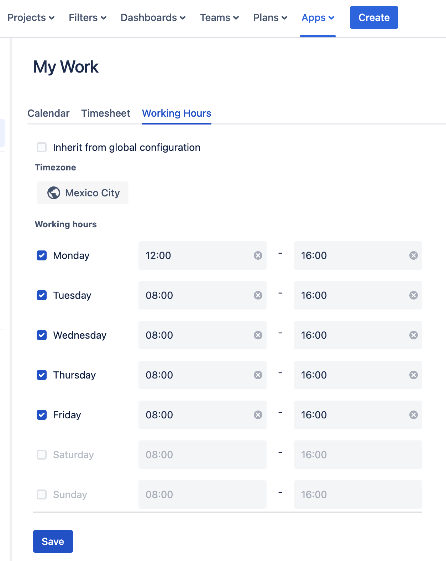This screenshot has width=446, height=561.
Task: Clear Tuesday start time field
Action: pyautogui.click(x=258, y=295)
